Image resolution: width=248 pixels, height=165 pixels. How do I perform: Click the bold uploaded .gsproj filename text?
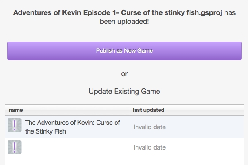pos(118,13)
